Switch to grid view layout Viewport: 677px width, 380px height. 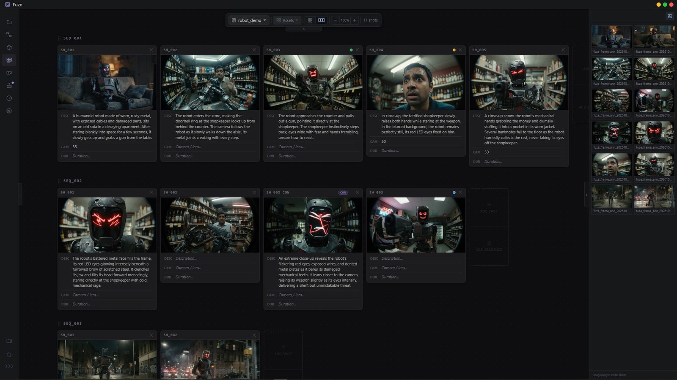coord(310,20)
